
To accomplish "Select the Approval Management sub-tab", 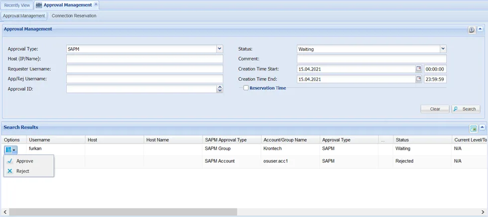I will click(24, 15).
